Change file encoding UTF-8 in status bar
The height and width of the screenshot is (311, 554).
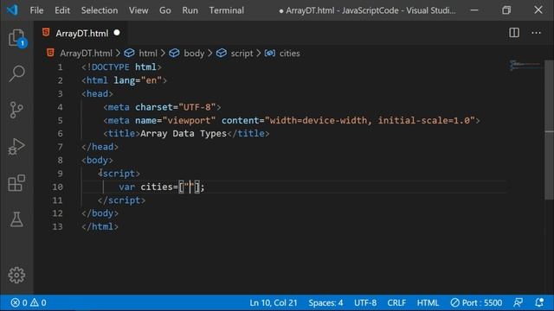click(365, 302)
